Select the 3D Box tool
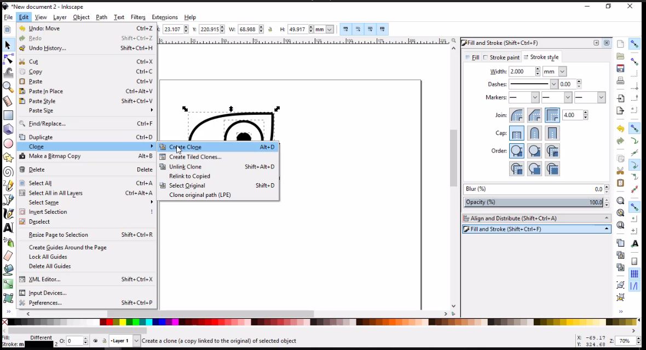Screen dimensions: 646x350 click(8, 129)
